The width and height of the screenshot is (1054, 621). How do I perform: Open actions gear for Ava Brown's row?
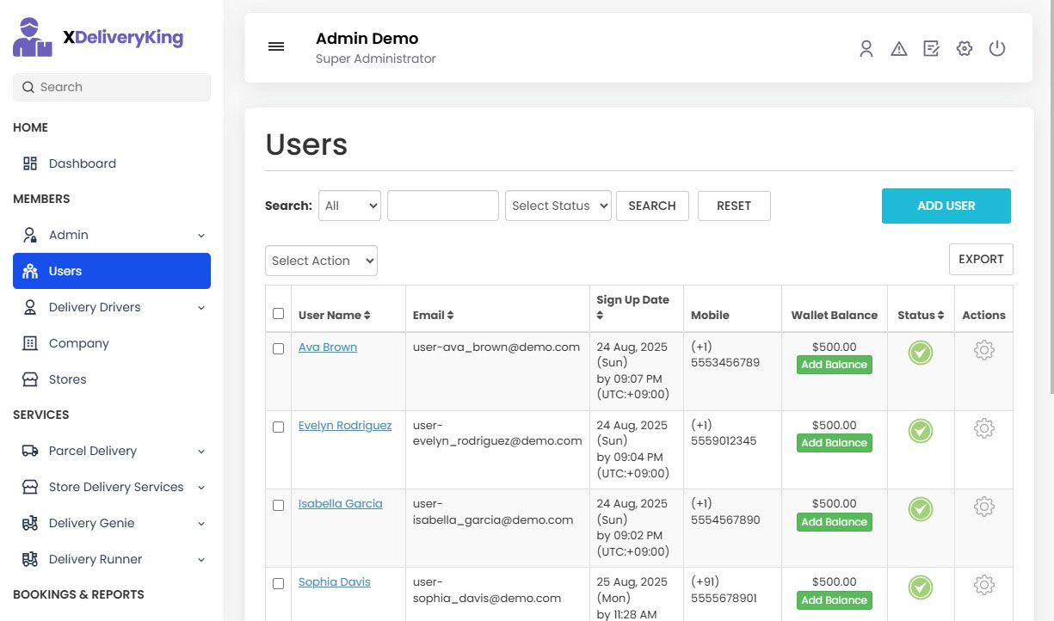pos(983,350)
